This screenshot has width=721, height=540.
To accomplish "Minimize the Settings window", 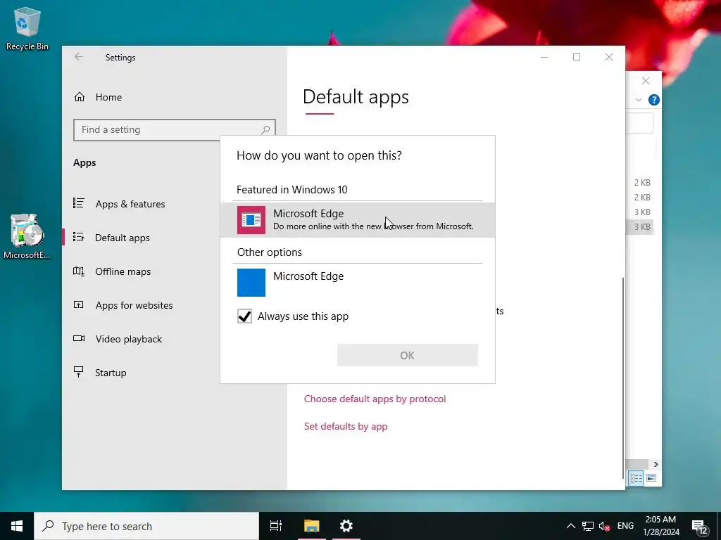I will 544,57.
